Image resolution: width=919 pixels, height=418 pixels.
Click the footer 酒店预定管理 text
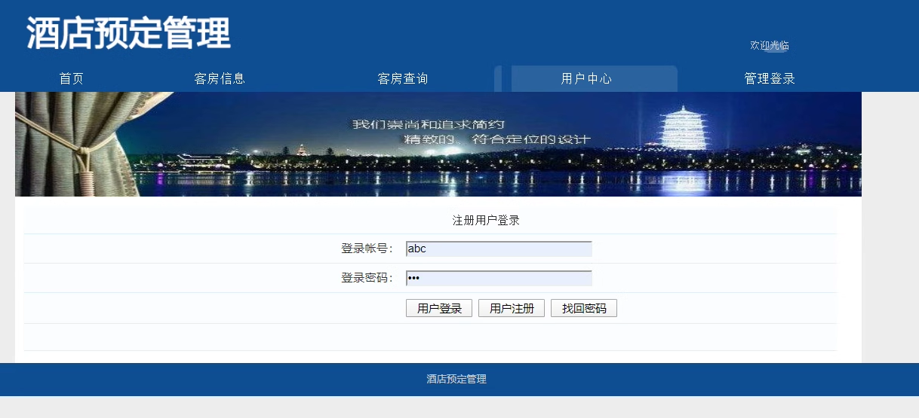pos(456,379)
